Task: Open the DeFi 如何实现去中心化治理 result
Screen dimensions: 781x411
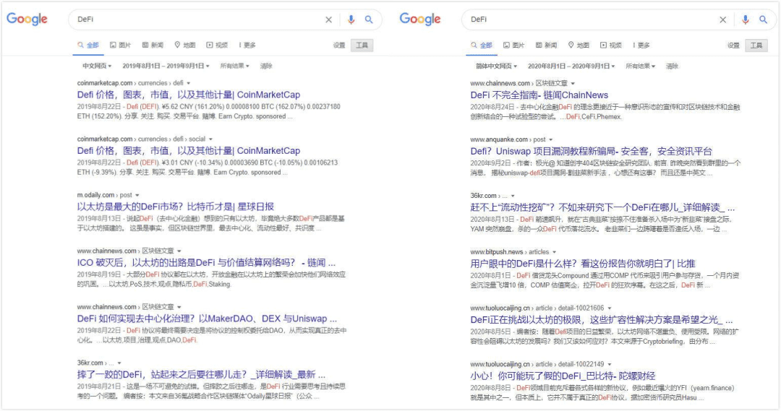Action: coord(208,319)
